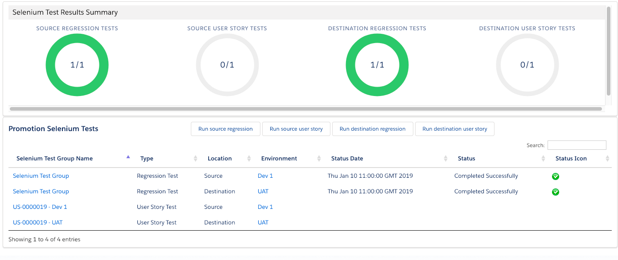The image size is (618, 260).
Task: Click Run destination user story button
Action: click(x=455, y=129)
